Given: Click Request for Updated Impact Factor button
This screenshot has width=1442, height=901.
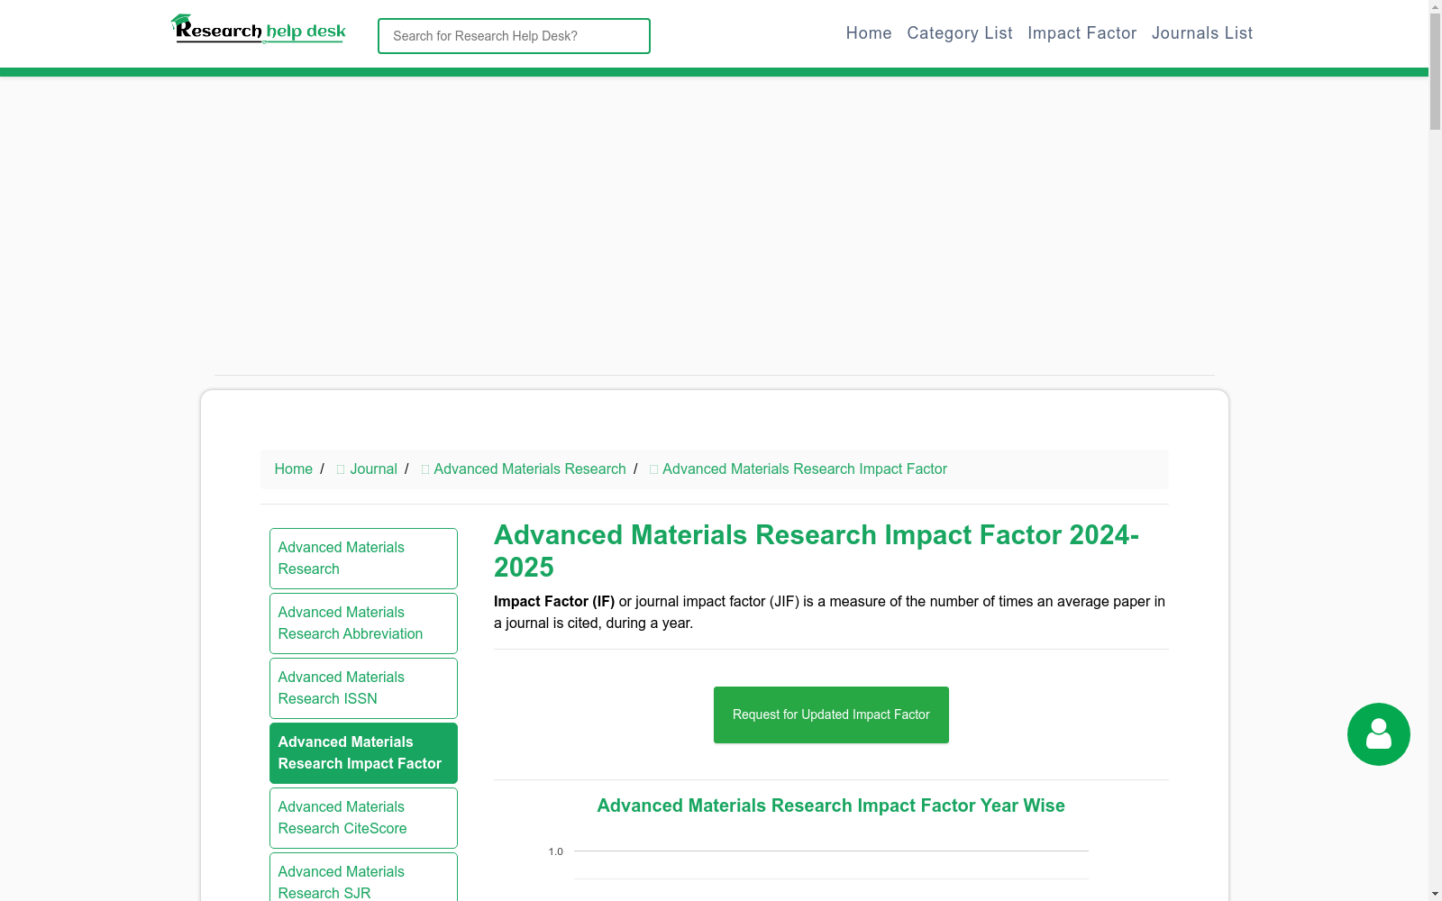Looking at the screenshot, I should (831, 714).
